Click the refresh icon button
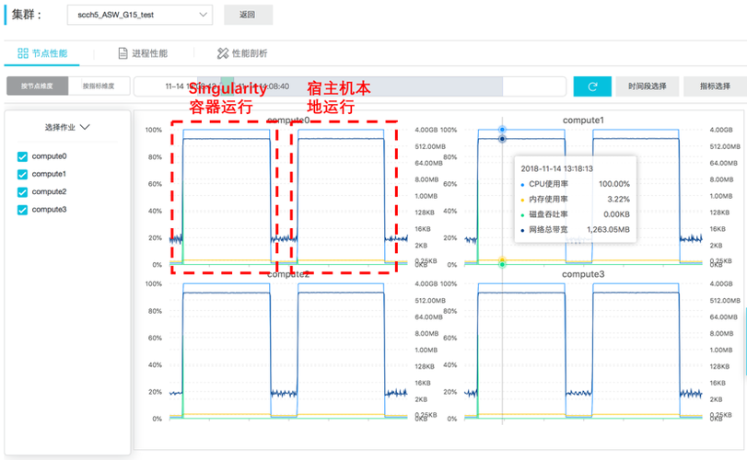The image size is (747, 460). [592, 86]
